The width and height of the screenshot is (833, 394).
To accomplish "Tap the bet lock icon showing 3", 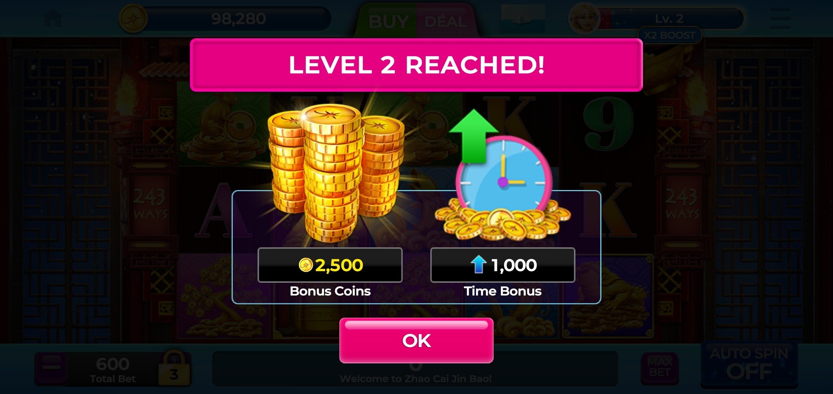I will click(175, 368).
